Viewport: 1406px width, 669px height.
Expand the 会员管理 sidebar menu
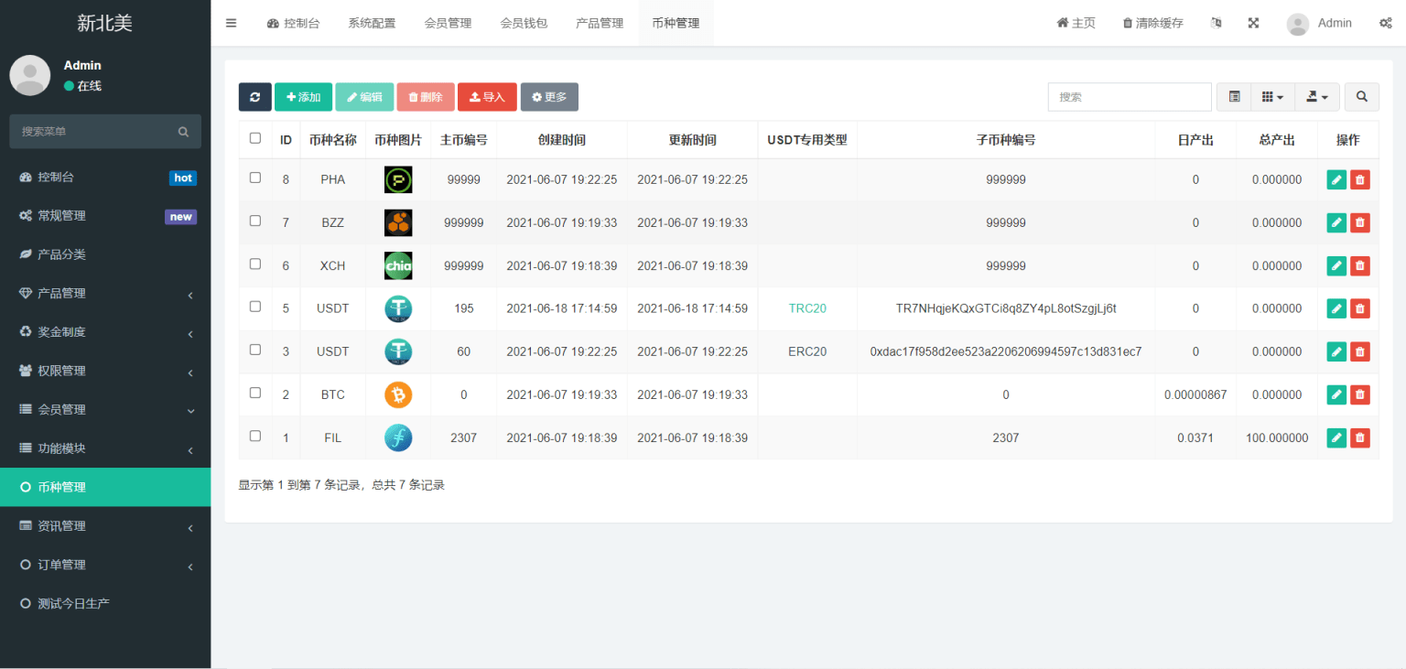[105, 409]
